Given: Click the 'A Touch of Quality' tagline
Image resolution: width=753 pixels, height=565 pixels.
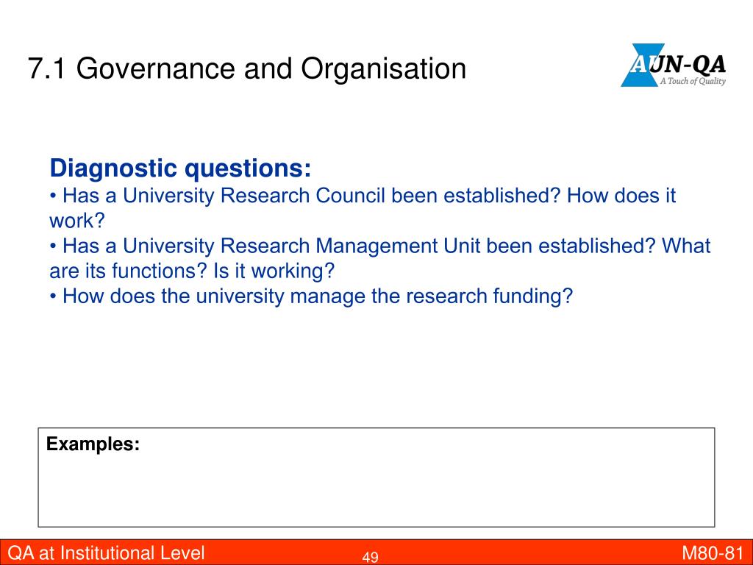Looking at the screenshot, I should (x=693, y=81).
